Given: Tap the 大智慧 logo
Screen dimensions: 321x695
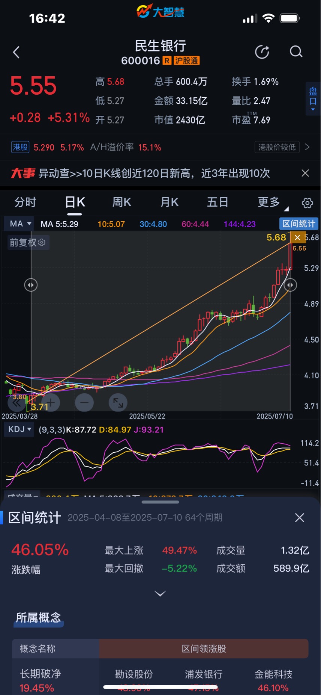Looking at the screenshot, I should [x=160, y=11].
